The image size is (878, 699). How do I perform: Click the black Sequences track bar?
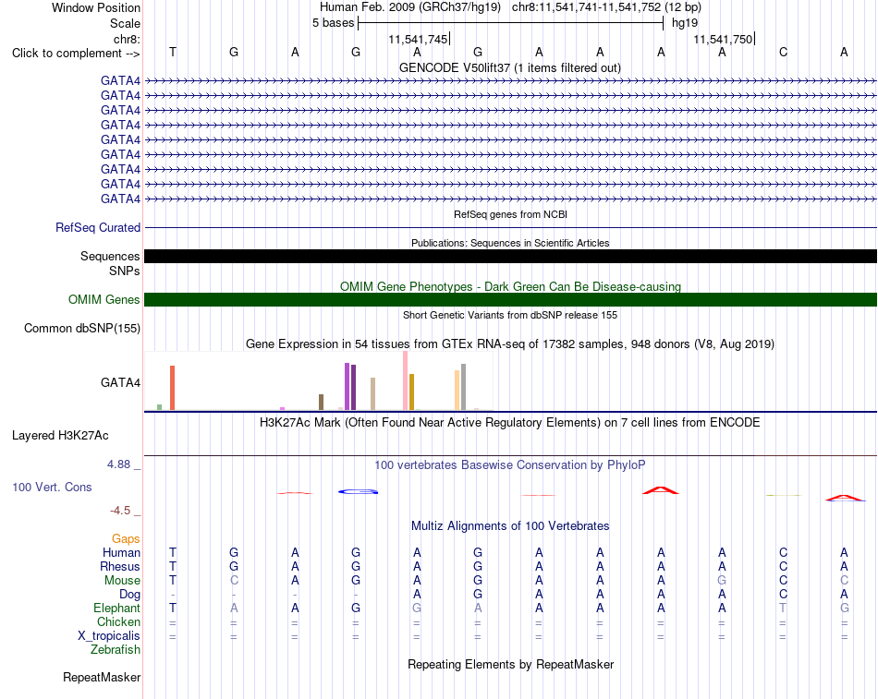click(x=510, y=257)
